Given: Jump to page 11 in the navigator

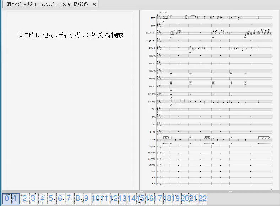Looking at the screenshot, I should pos(104,198).
